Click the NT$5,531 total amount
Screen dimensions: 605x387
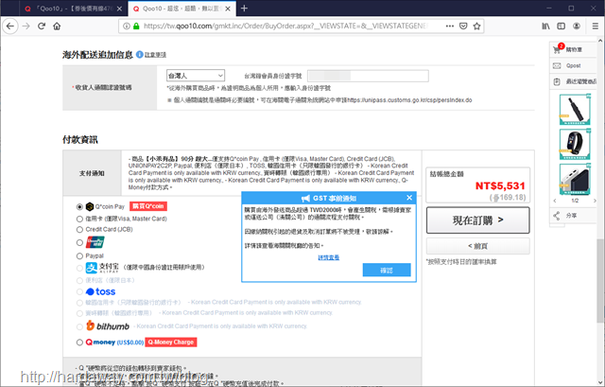coord(500,185)
